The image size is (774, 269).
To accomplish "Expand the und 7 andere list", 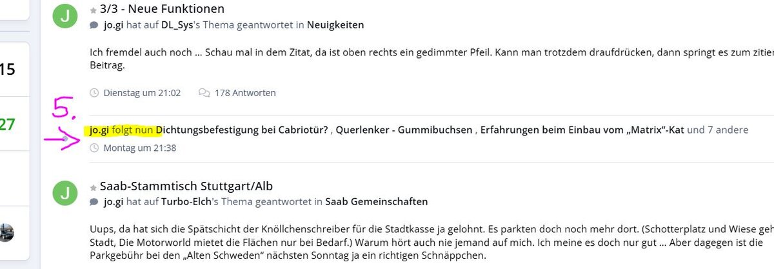I will [718, 130].
